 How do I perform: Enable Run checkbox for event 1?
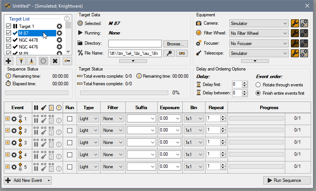point(70,119)
